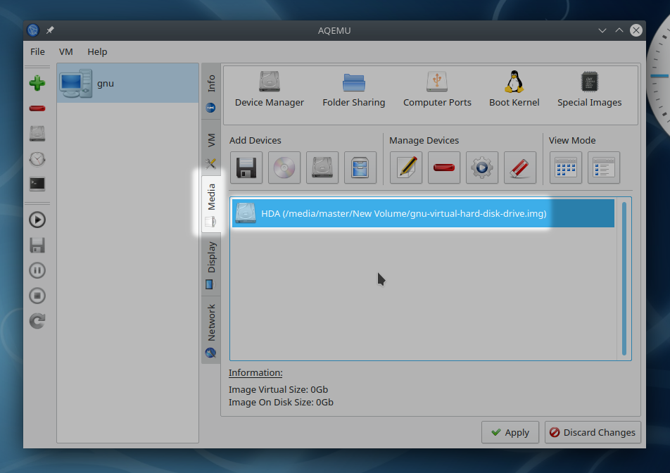This screenshot has width=670, height=473.
Task: Switch to icon grid view mode
Action: pos(566,168)
